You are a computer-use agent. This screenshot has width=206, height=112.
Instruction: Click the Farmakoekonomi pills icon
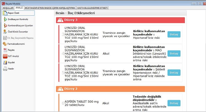(x=5, y=44)
